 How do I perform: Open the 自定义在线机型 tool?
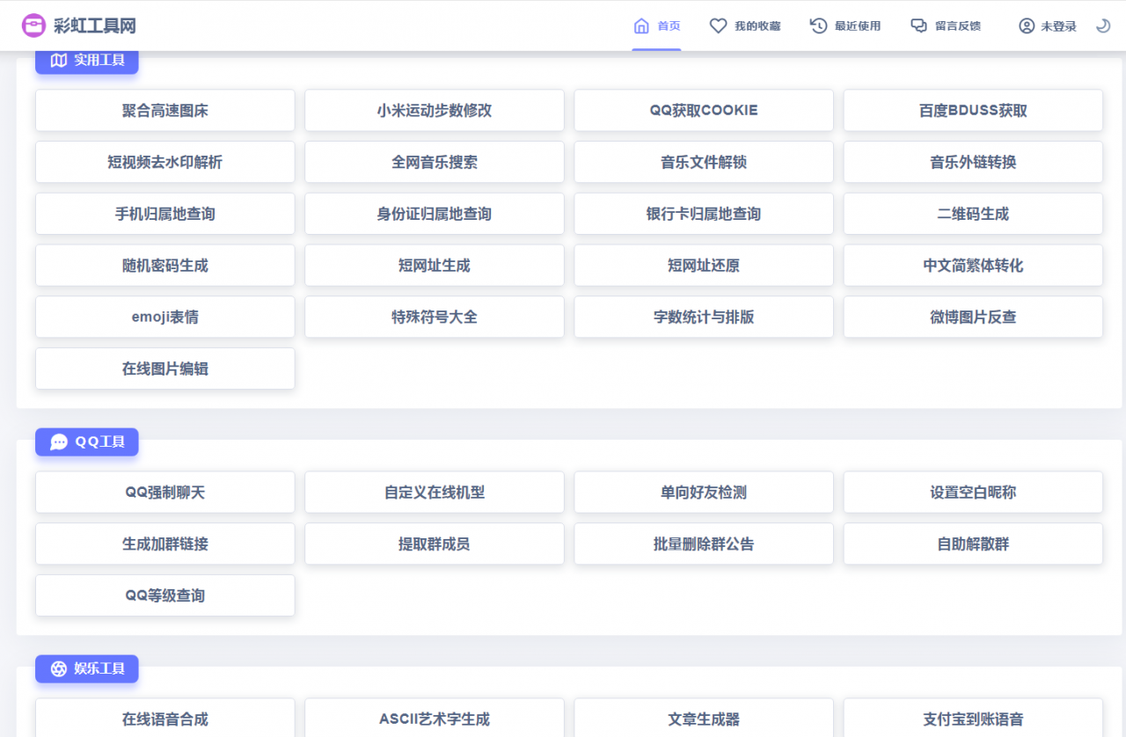pyautogui.click(x=435, y=493)
